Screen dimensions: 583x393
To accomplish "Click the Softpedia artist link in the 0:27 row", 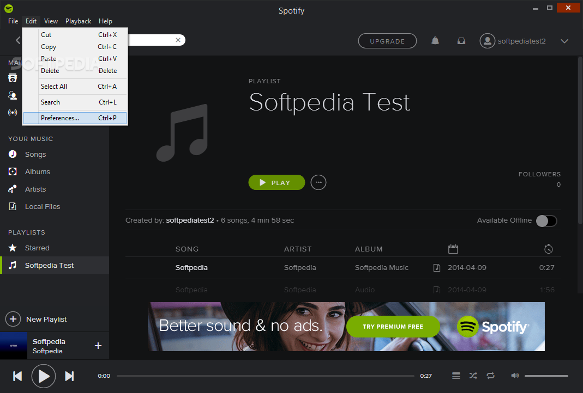I will 299,268.
